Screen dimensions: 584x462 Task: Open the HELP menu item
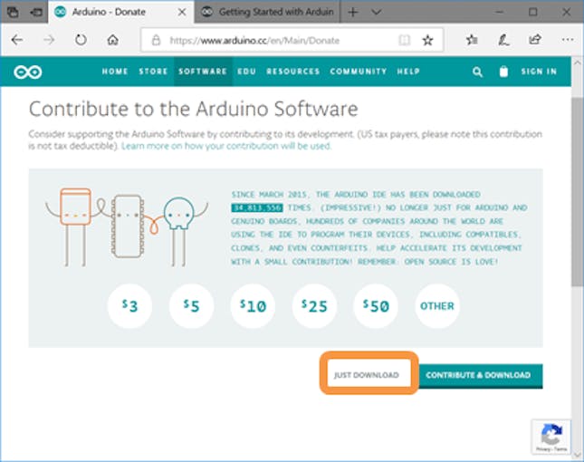tap(408, 72)
